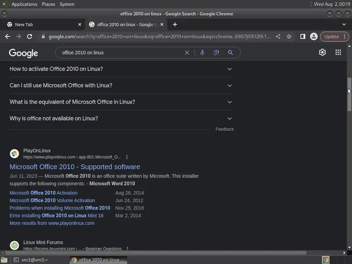Click the forward navigation arrow
352x264 pixels.
[19, 36]
